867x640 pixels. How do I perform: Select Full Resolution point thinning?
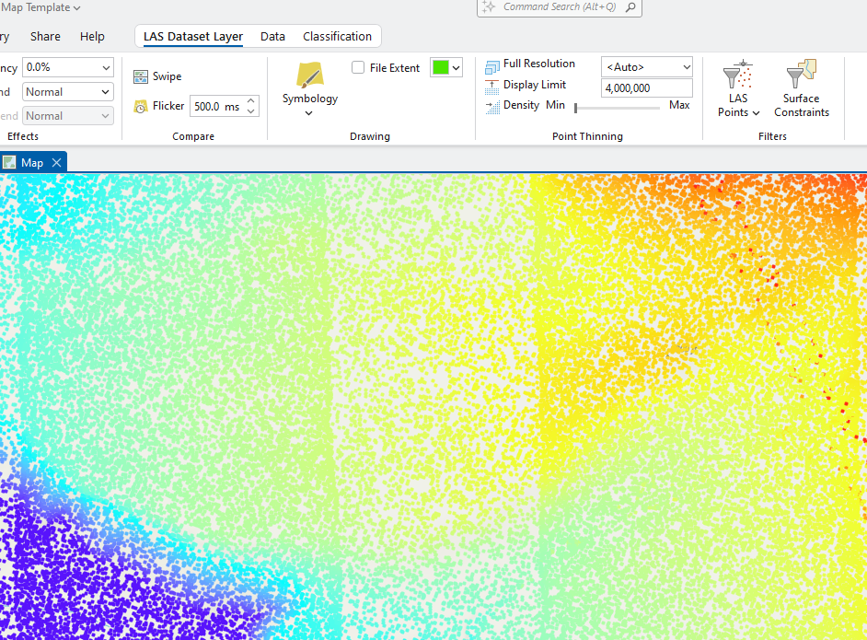(x=532, y=64)
